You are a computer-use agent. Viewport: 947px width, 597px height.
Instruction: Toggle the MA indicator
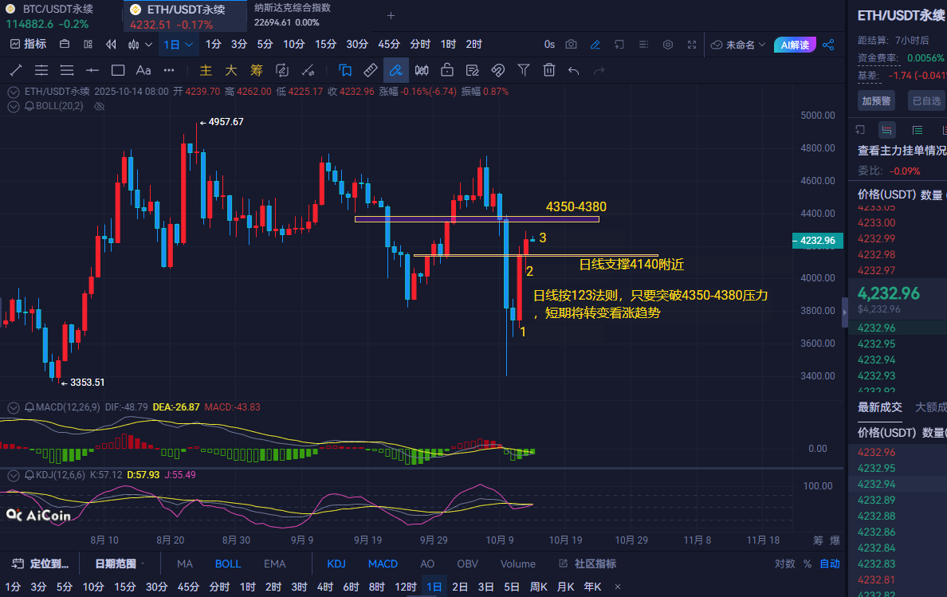click(185, 564)
